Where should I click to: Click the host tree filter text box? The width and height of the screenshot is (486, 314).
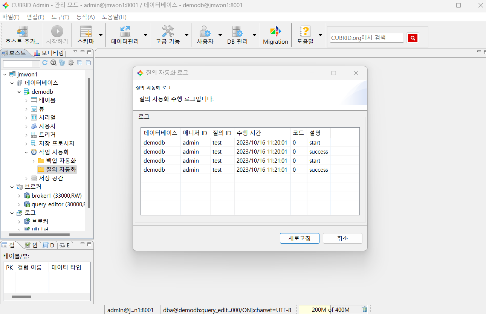(x=21, y=64)
